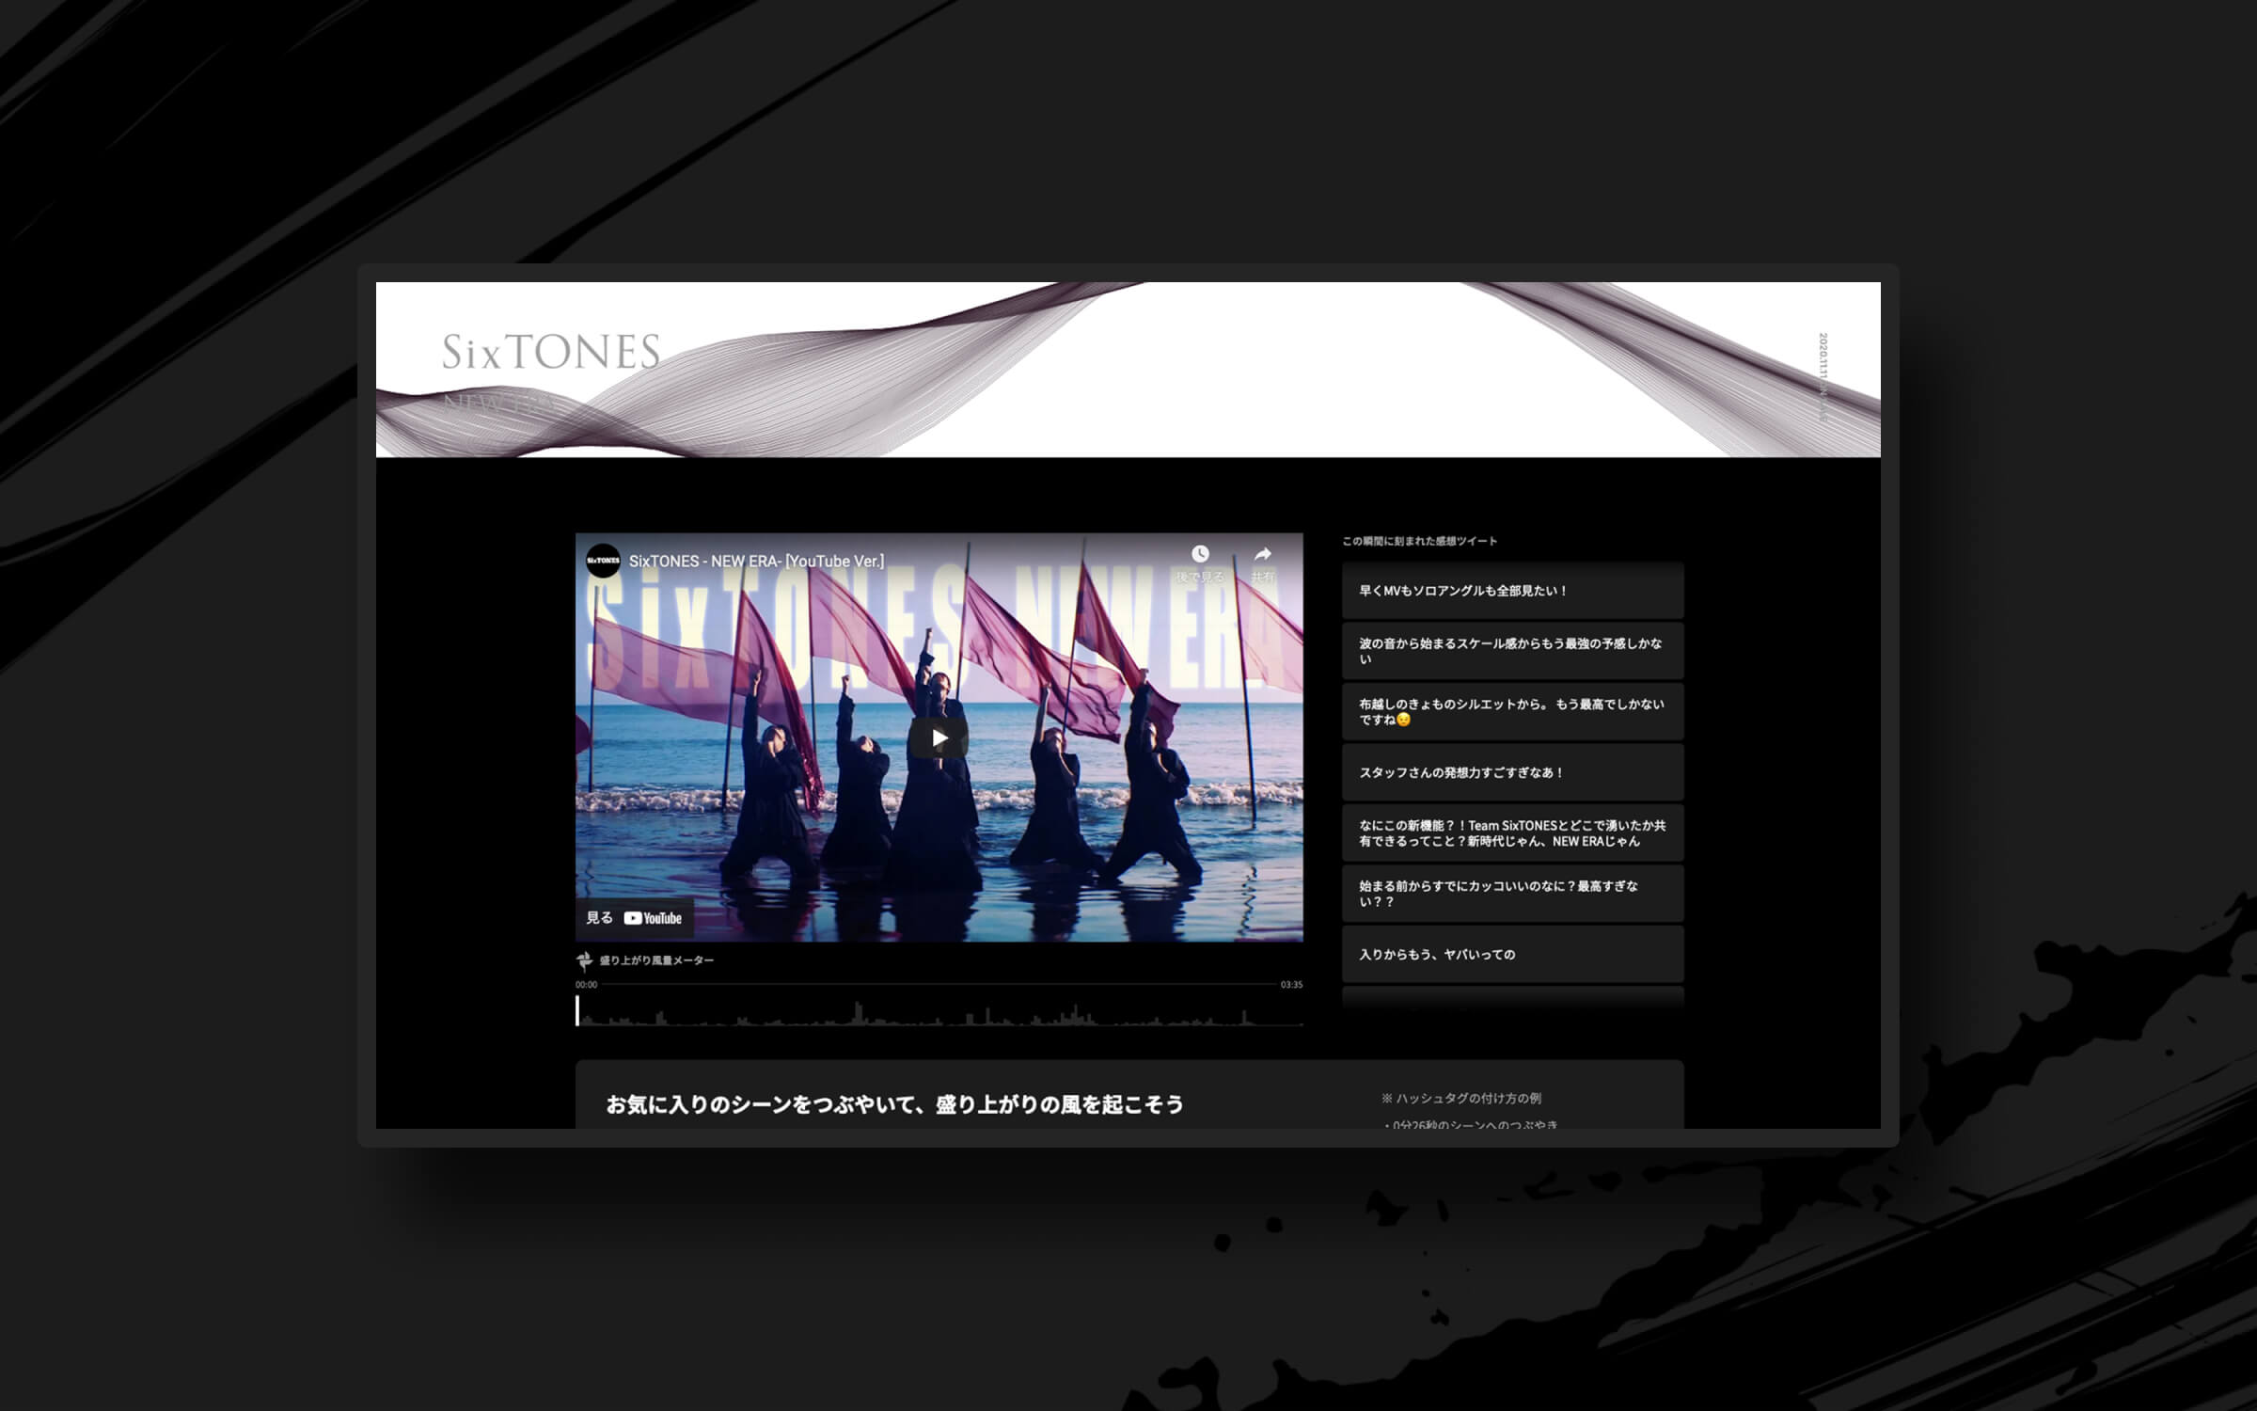Click the partially hidden tweet at list bottom
This screenshot has width=2257, height=1411.
(1512, 997)
